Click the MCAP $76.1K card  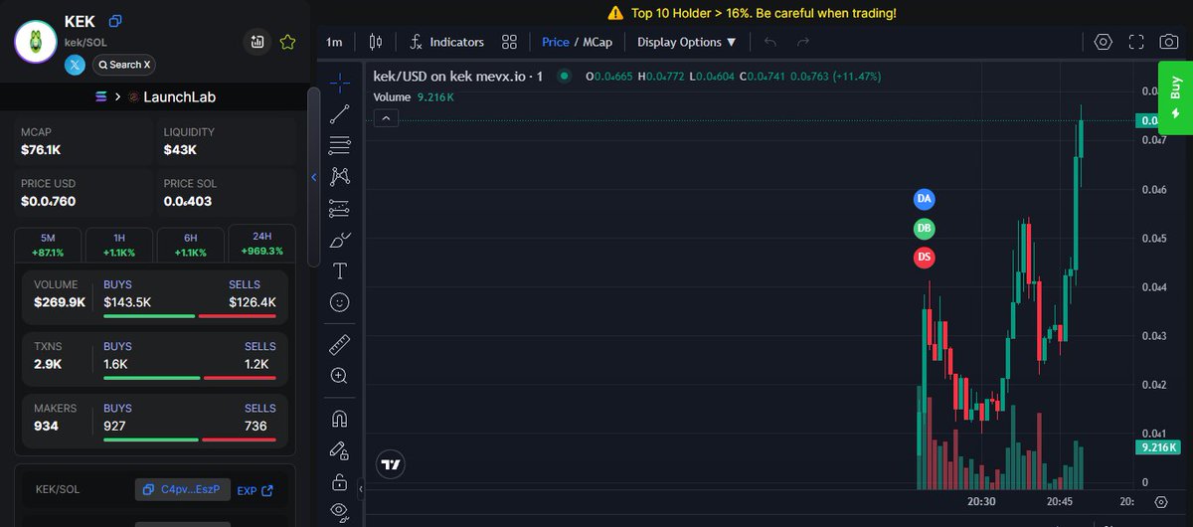tap(84, 142)
